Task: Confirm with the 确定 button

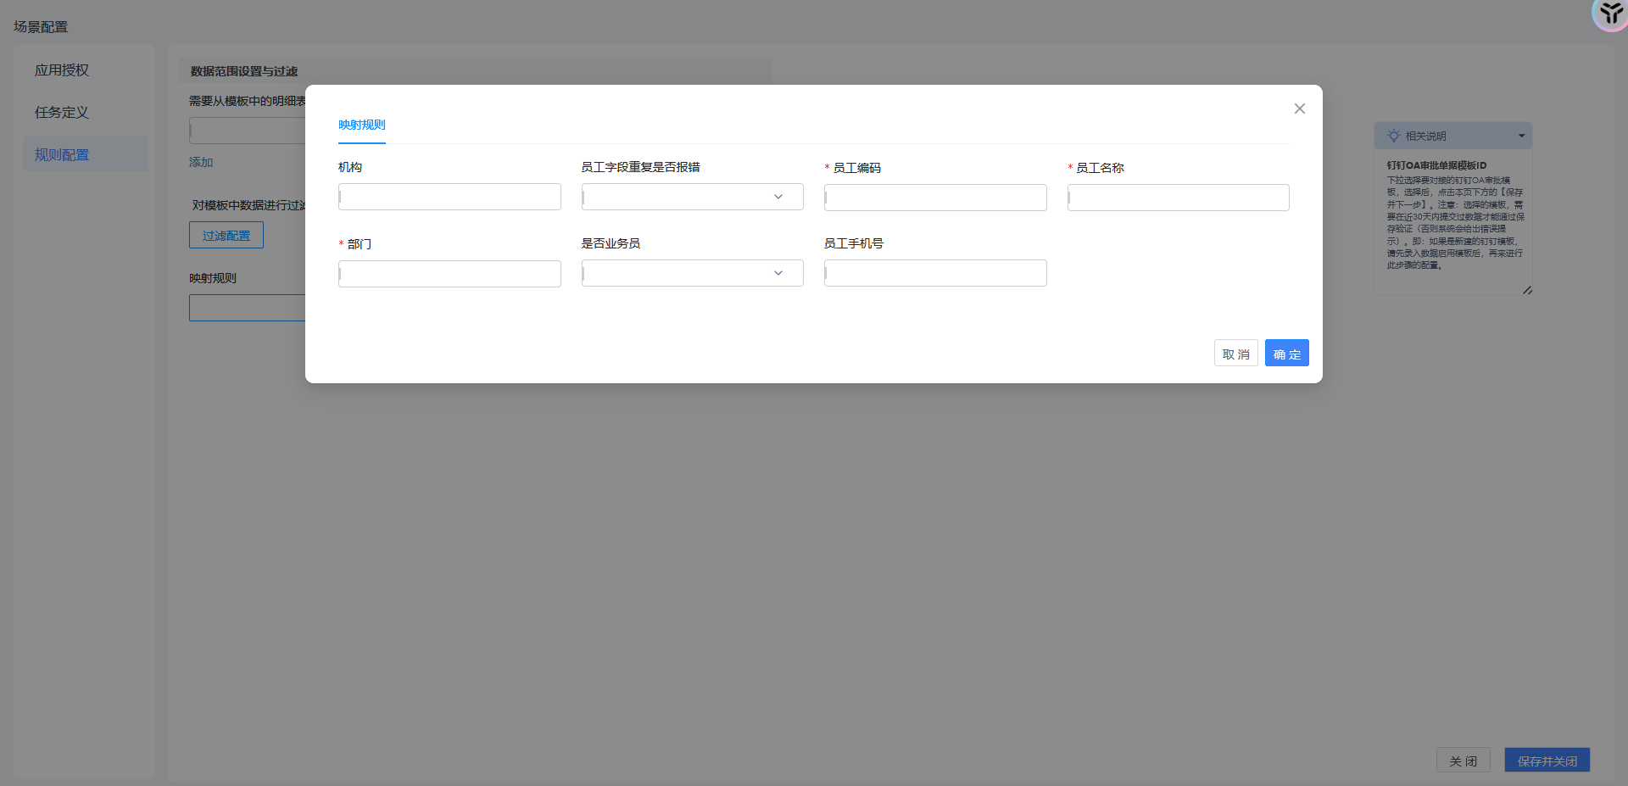Action: tap(1286, 353)
